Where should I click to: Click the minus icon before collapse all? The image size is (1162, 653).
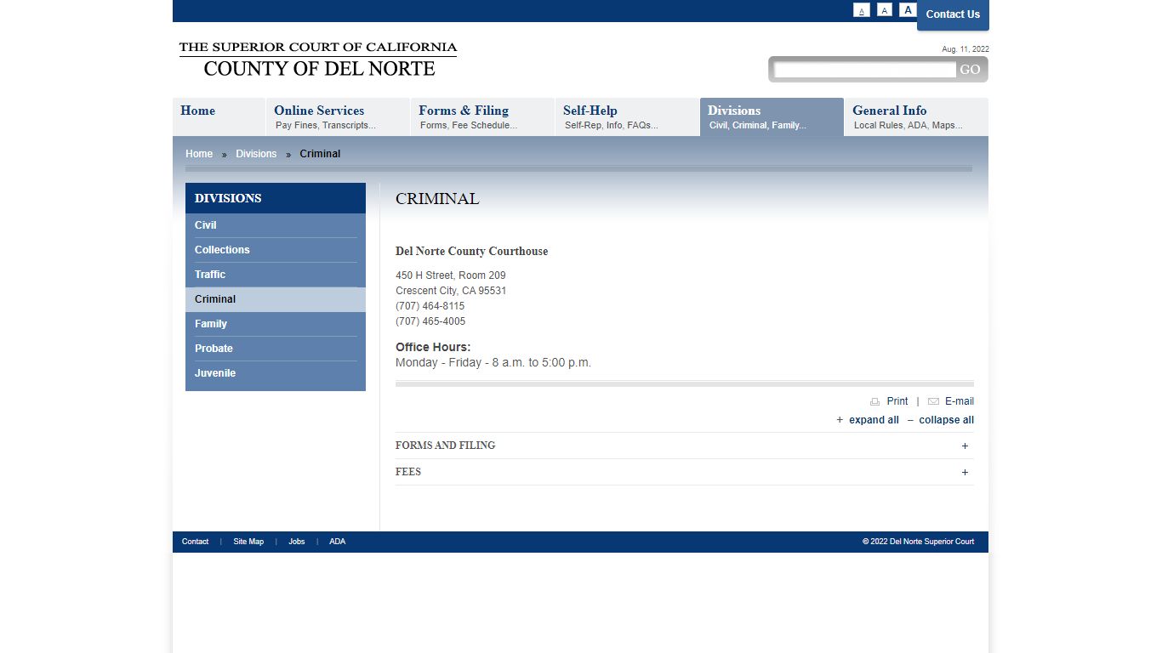pos(910,420)
